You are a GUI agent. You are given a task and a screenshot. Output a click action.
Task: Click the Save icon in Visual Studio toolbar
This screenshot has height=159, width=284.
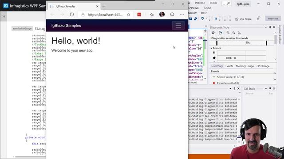click(190, 19)
